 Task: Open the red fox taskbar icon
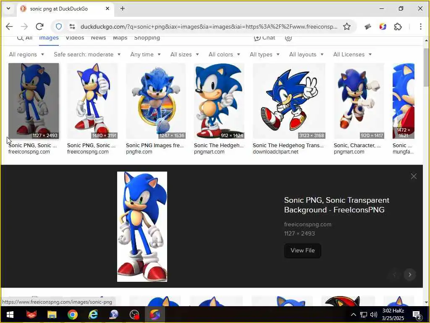(x=31, y=315)
